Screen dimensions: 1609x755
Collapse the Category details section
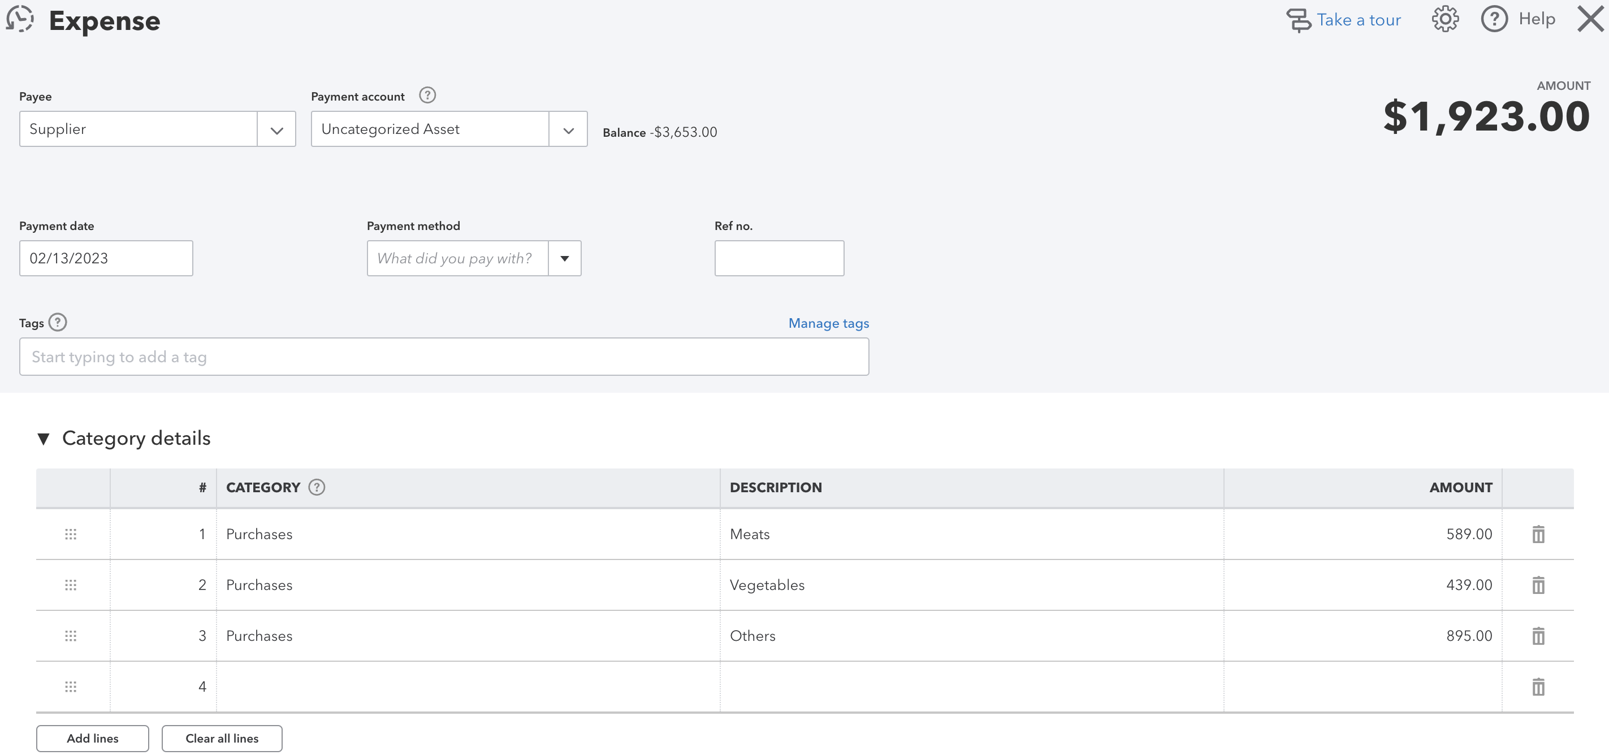43,439
